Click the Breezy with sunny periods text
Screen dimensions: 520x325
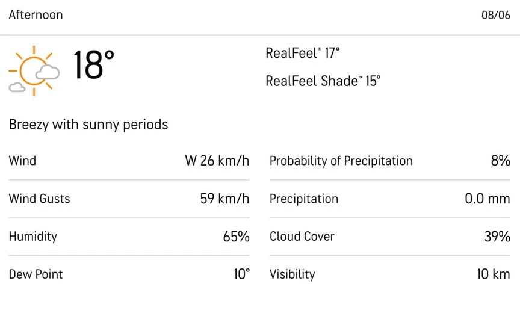88,125
